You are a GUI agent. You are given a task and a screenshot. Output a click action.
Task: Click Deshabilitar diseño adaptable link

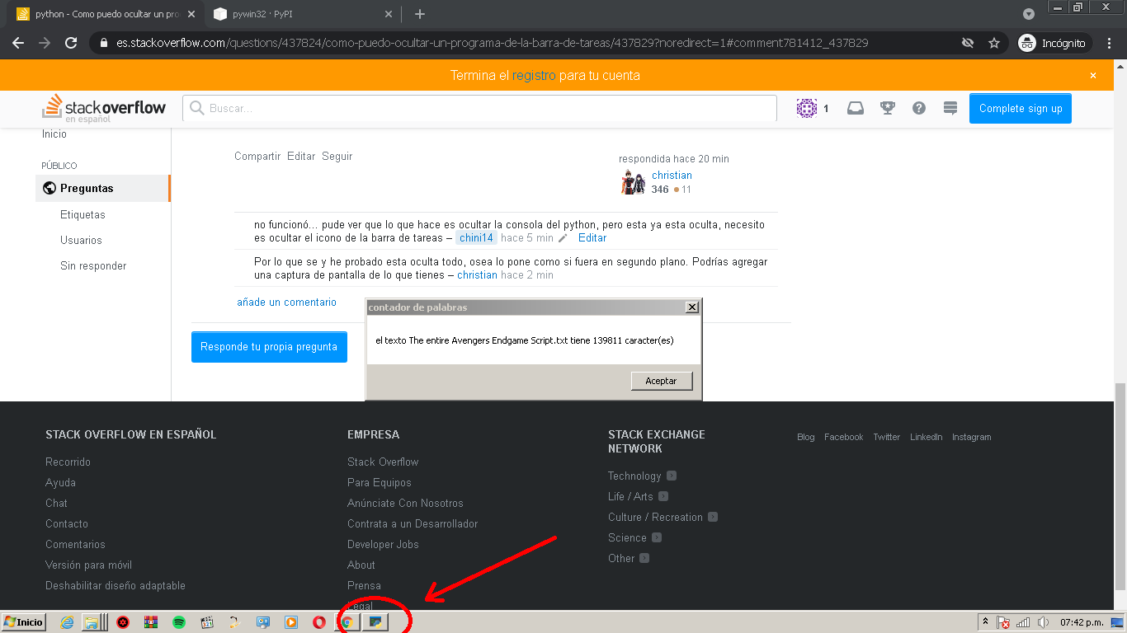point(116,585)
